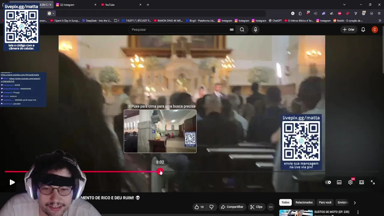This screenshot has width=384, height=216.
Task: Click the extension icon with the Off badge
Action: point(364,13)
